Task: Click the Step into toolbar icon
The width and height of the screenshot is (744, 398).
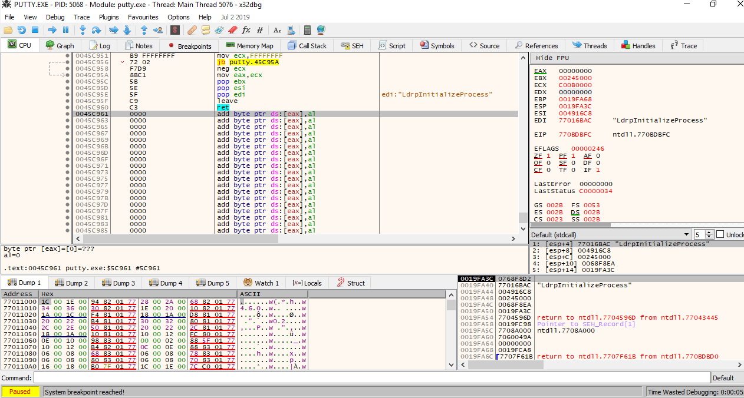Action: tap(83, 30)
